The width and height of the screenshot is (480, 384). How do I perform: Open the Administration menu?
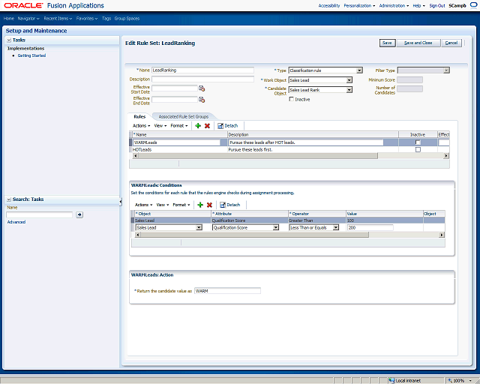coord(394,5)
